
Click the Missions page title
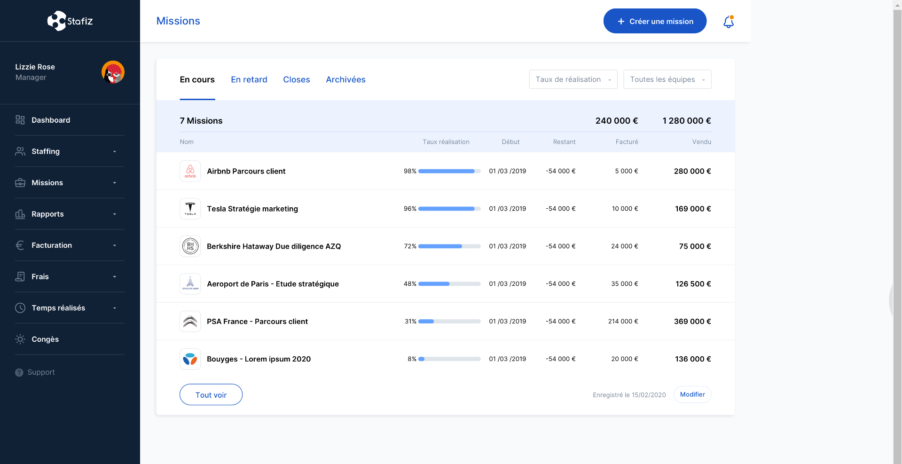[x=178, y=21]
